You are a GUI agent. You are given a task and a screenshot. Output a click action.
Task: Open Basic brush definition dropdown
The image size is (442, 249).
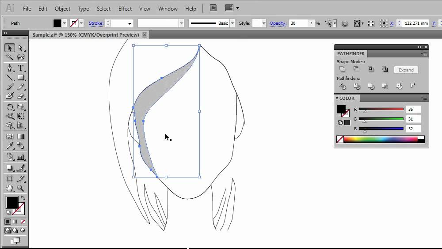232,23
